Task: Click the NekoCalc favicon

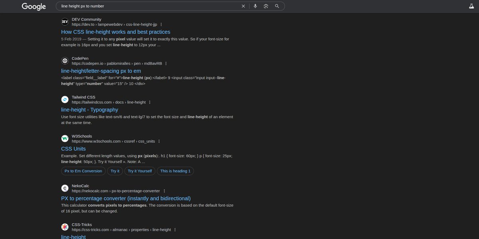Action: point(65,188)
